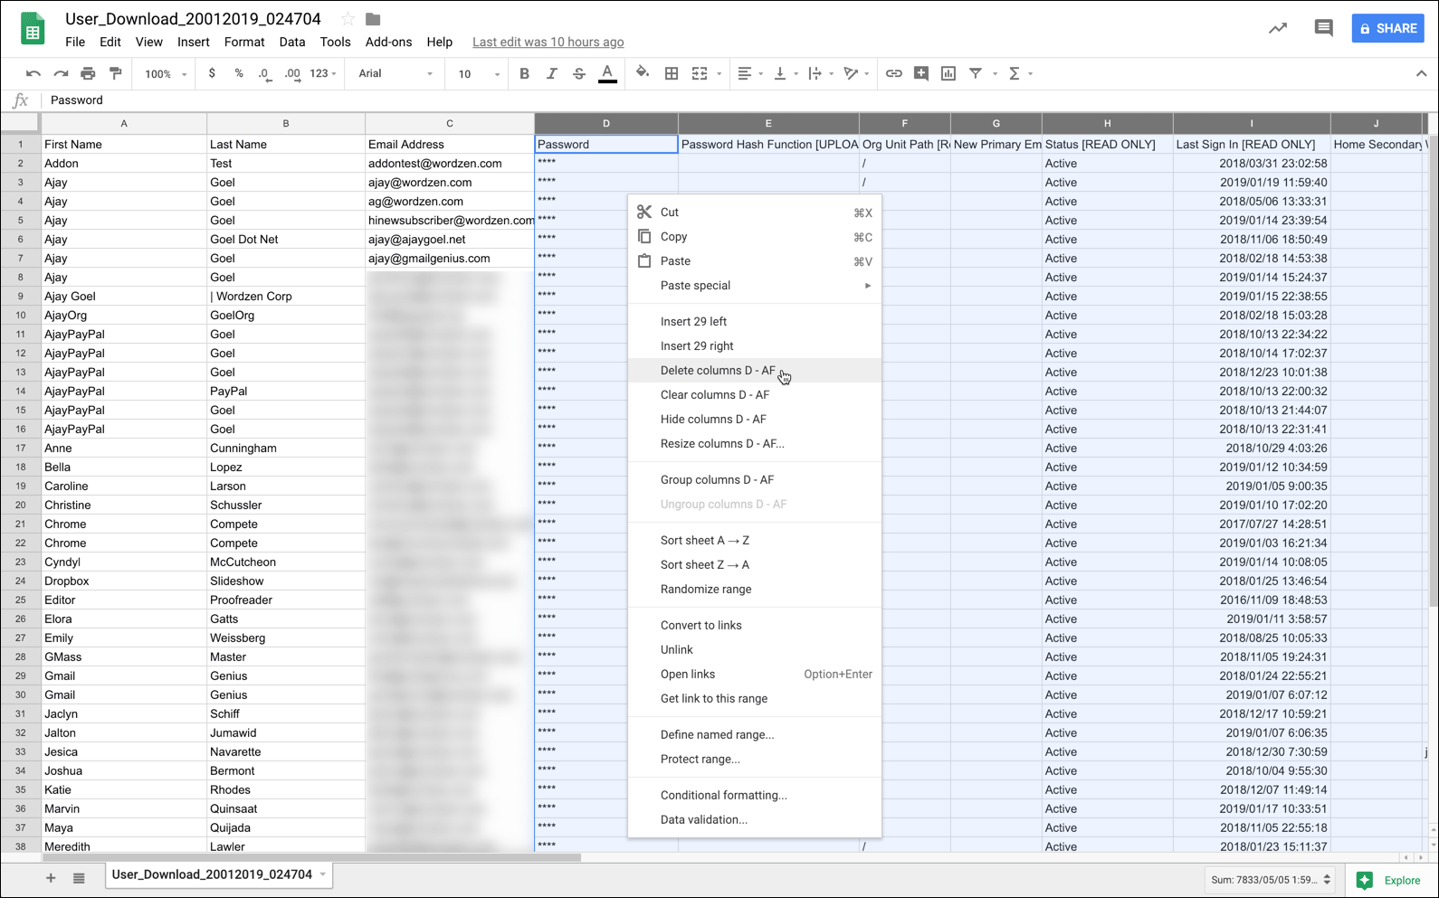Open the comments history icon

coord(1323,28)
